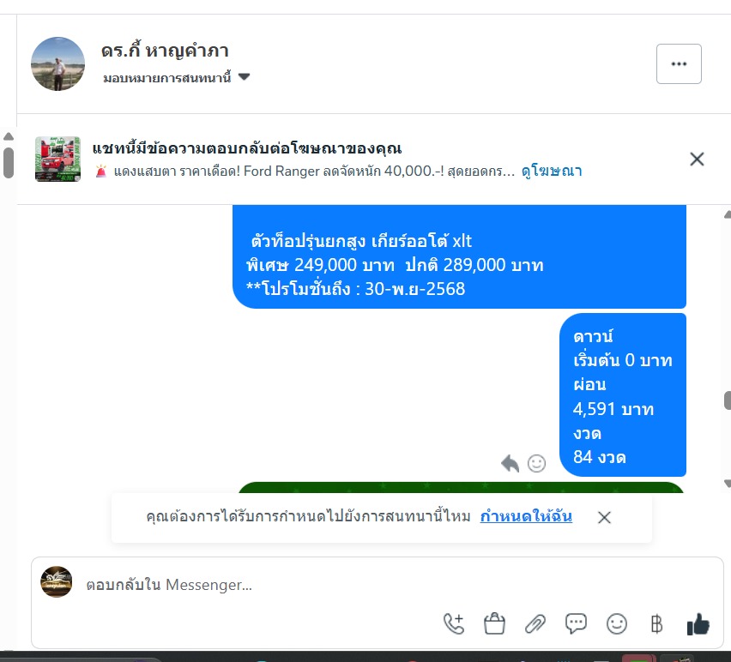This screenshot has height=662, width=731.
Task: Reply to the down payment message
Action: 510,464
